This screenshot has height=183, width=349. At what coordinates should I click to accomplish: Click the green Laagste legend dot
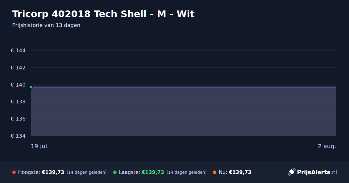click(x=115, y=172)
